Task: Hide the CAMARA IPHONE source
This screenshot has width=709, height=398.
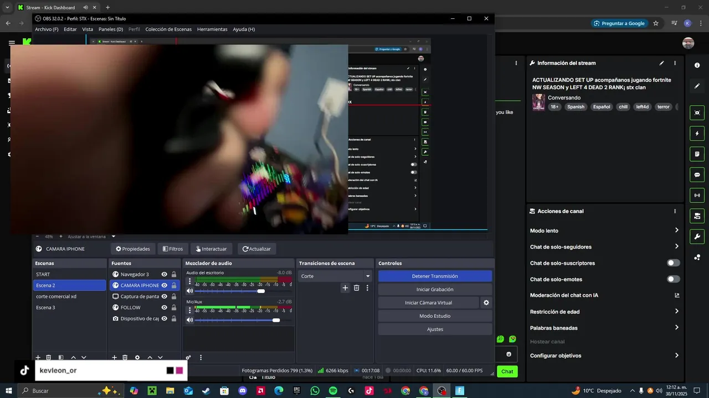Action: pos(165,285)
